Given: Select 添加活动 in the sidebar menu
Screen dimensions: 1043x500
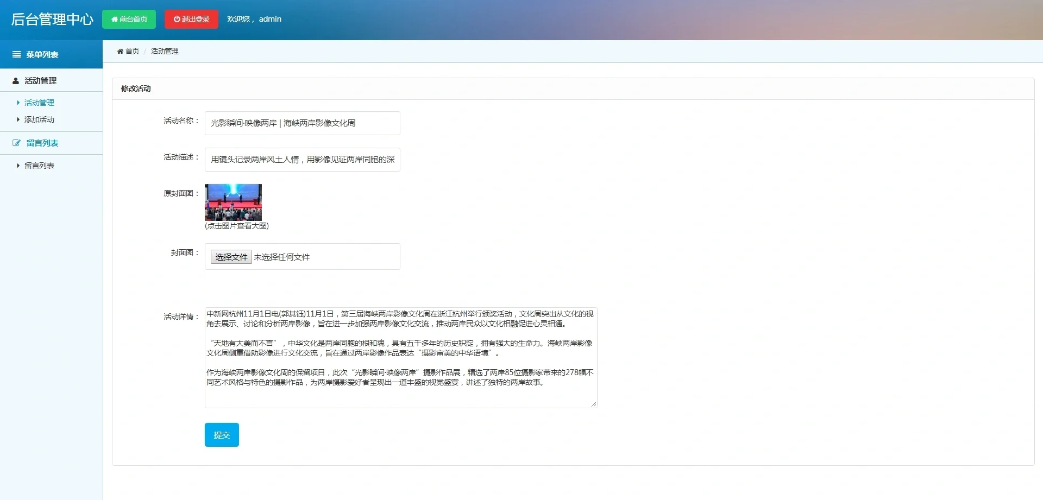Looking at the screenshot, I should (x=39, y=119).
